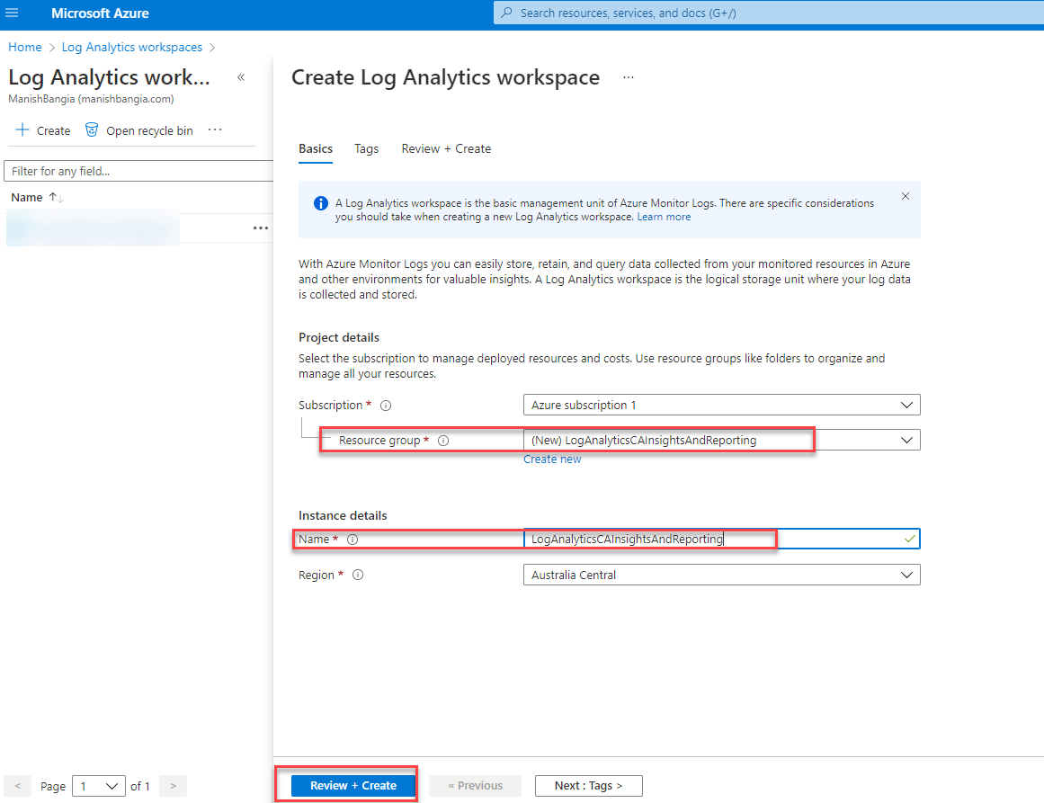The width and height of the screenshot is (1044, 803).
Task: Open more options for workspace row
Action: tap(261, 228)
